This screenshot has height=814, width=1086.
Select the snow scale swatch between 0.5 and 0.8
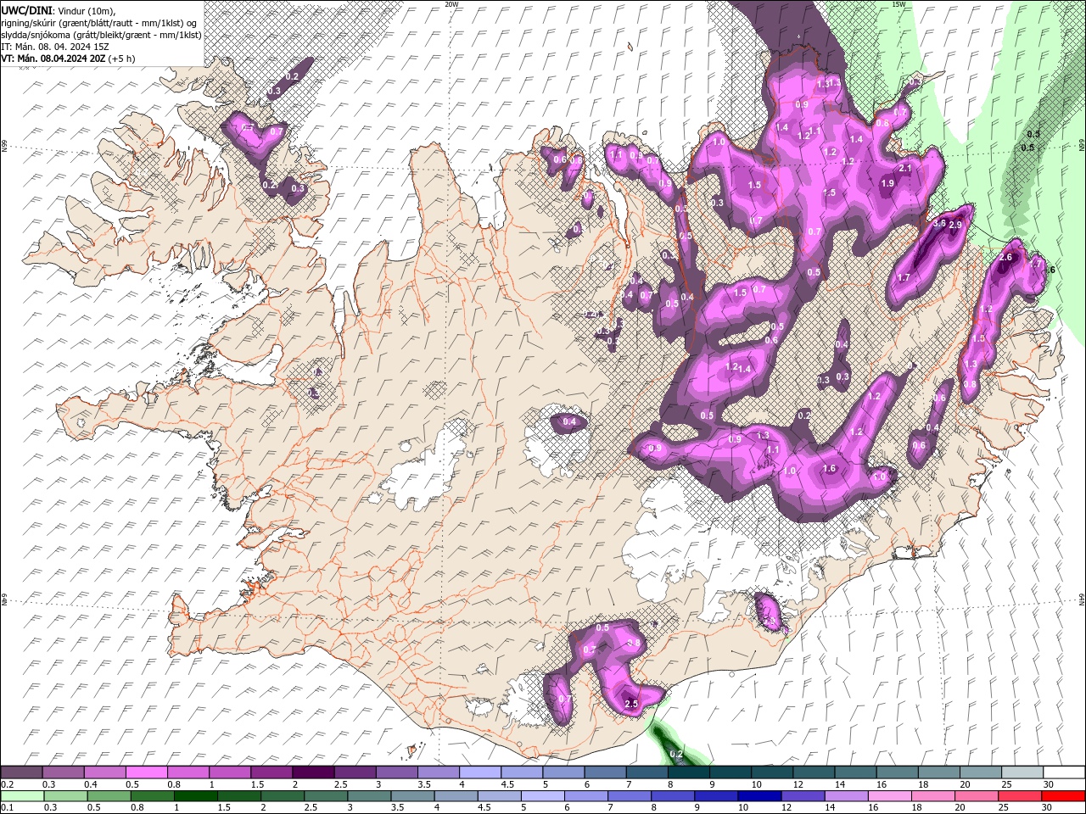pos(146,772)
